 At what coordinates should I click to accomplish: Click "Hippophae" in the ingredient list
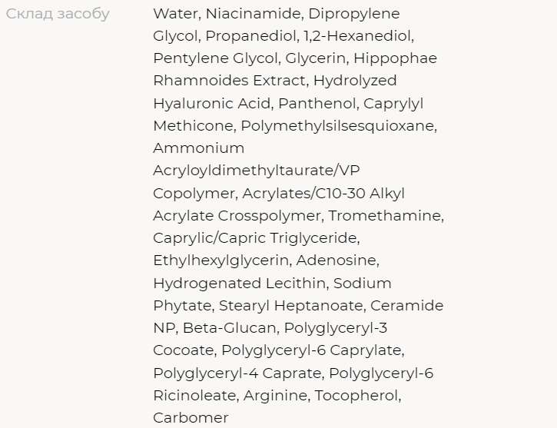coord(395,58)
